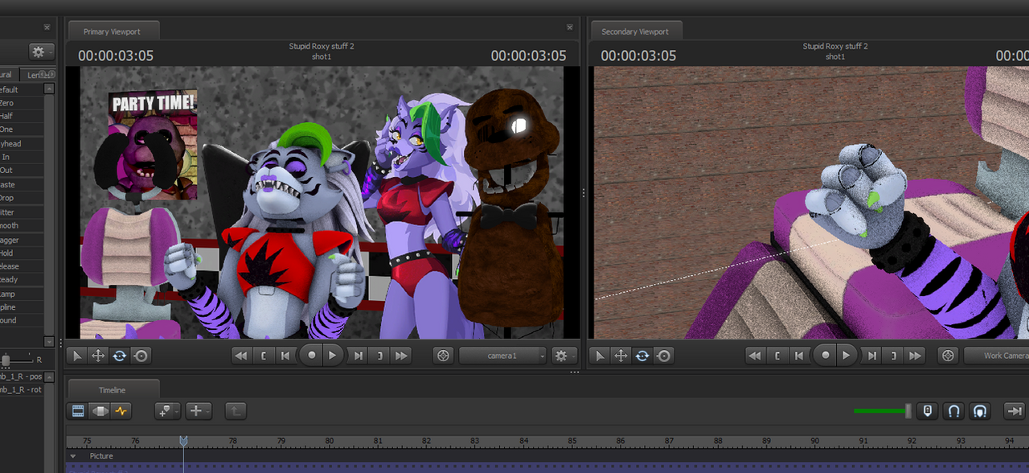This screenshot has height=473, width=1029.
Task: Click the Primary Viewport left timecode 00:00:03:05
Action: 116,56
